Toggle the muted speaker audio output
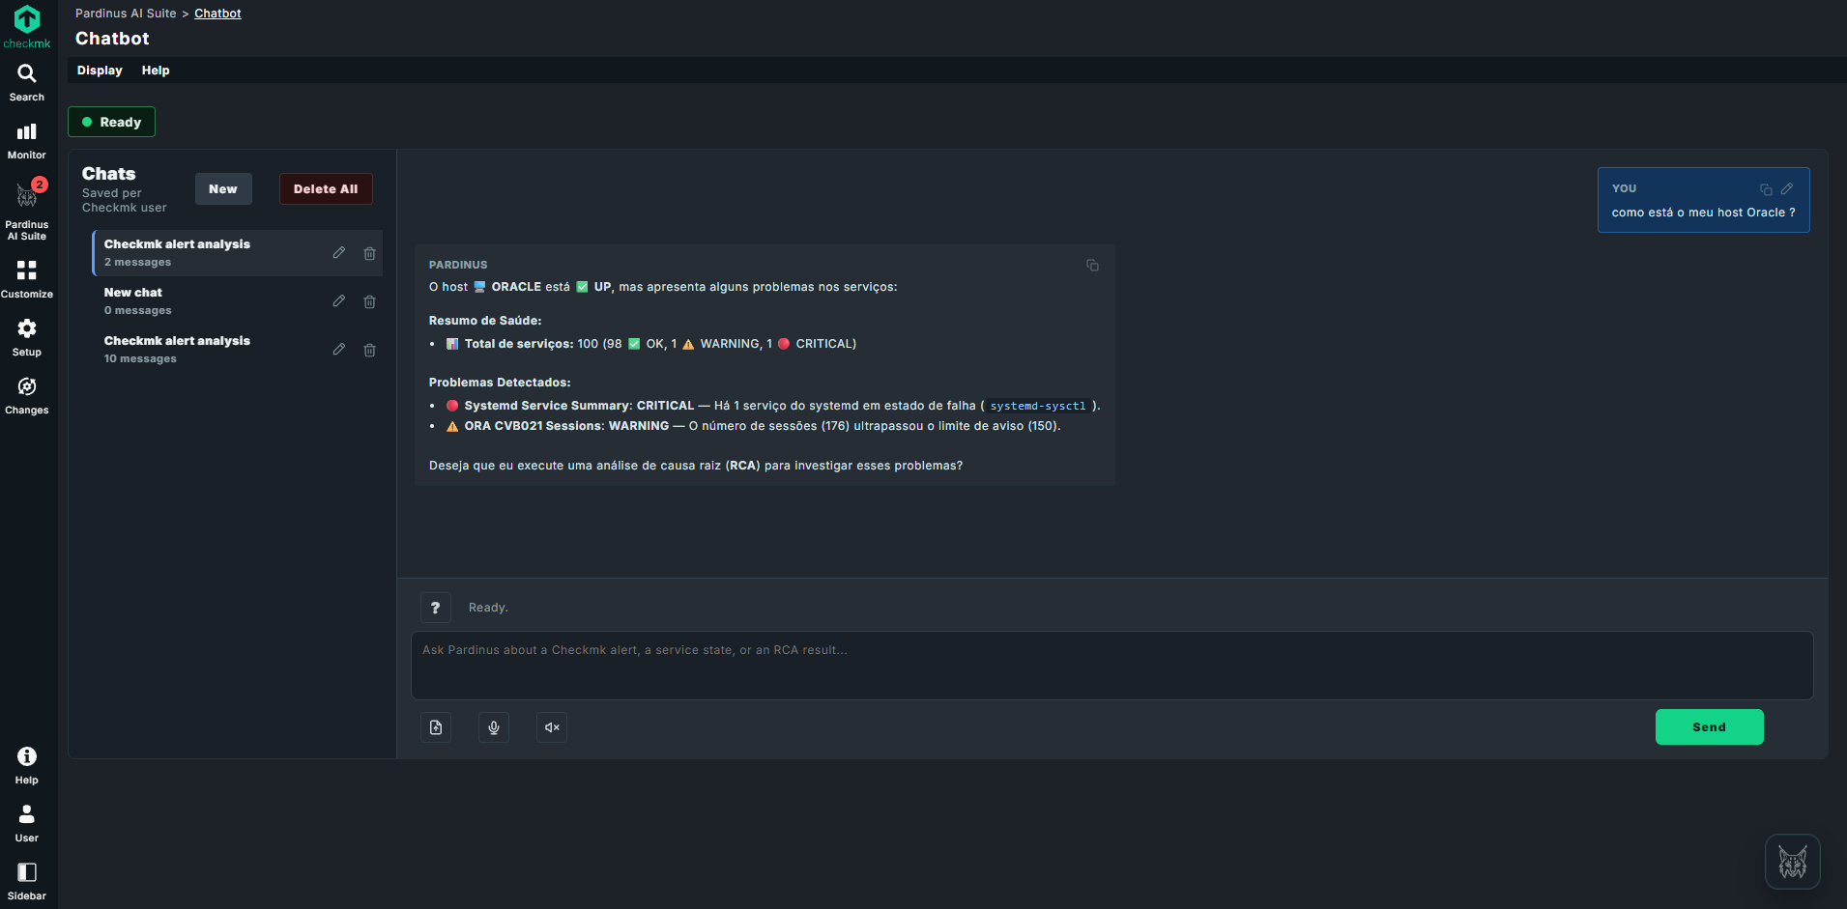Viewport: 1847px width, 909px height. click(552, 727)
